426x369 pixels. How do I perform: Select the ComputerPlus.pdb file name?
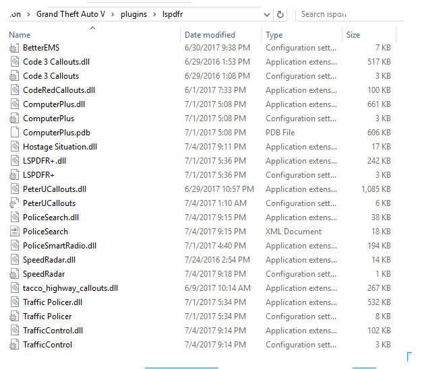57,133
